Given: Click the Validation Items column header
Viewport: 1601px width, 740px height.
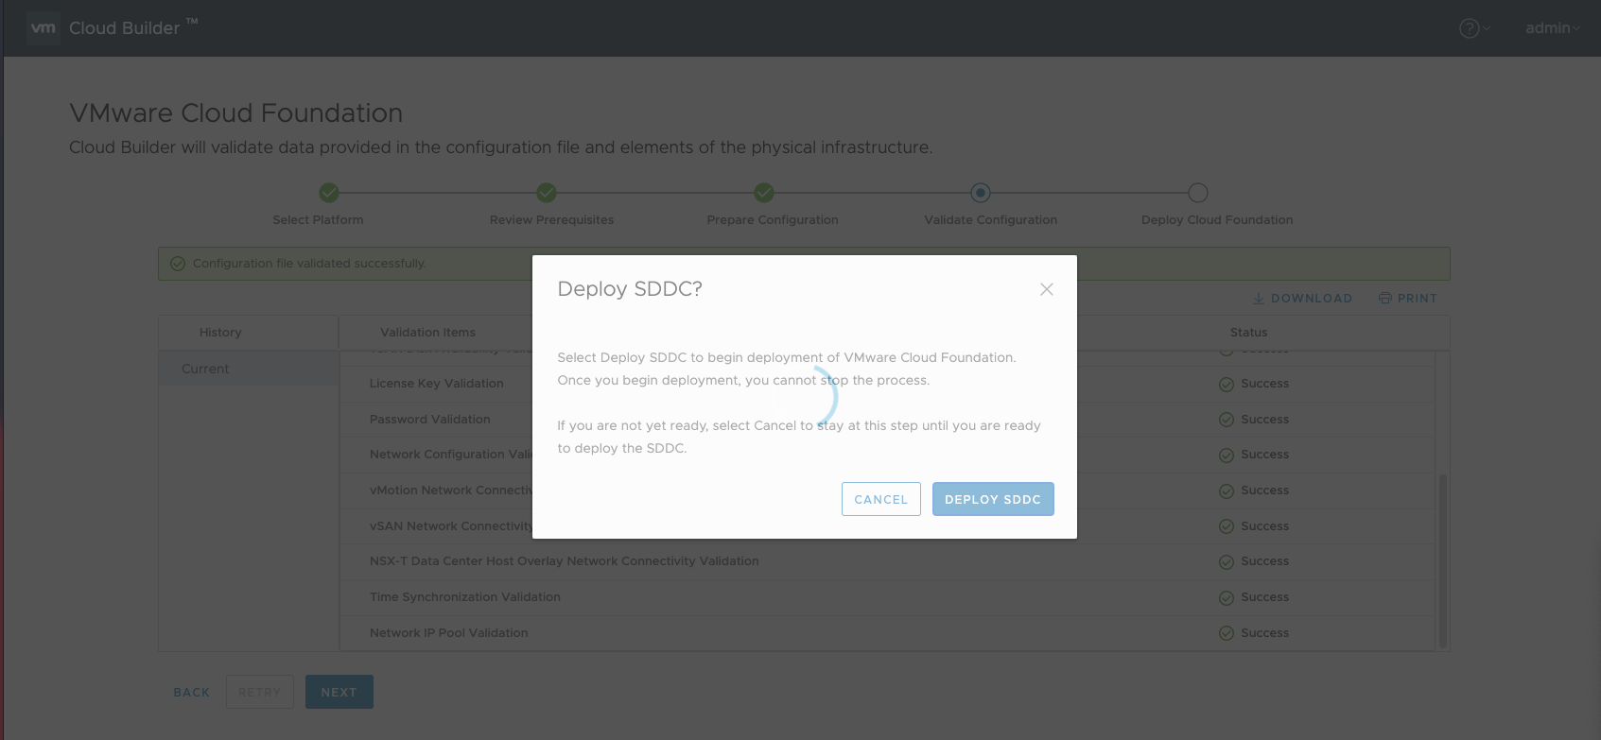Looking at the screenshot, I should coord(427,333).
